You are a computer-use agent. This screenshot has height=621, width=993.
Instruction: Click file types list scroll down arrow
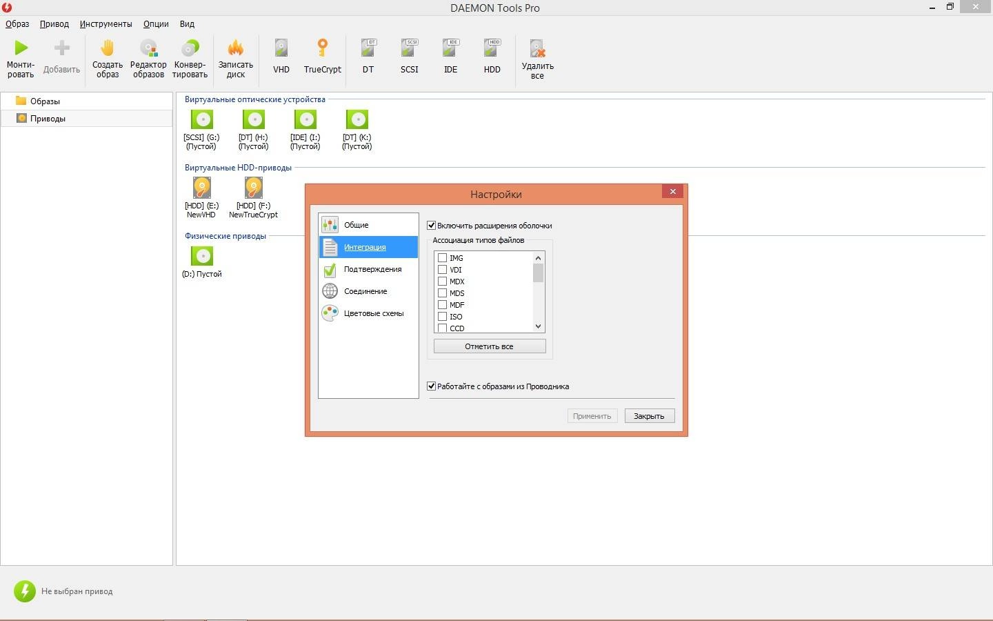pos(538,326)
